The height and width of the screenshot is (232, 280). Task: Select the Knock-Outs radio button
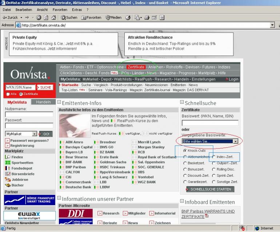point(185,151)
